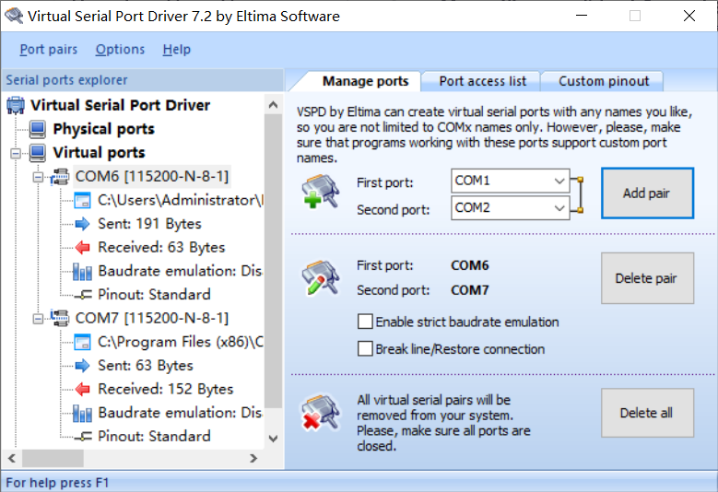Click the edit pair pencil connector icon
718x492 pixels.
tap(321, 278)
